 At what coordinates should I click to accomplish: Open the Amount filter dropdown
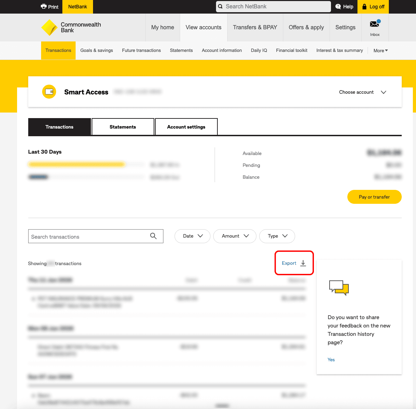[234, 236]
